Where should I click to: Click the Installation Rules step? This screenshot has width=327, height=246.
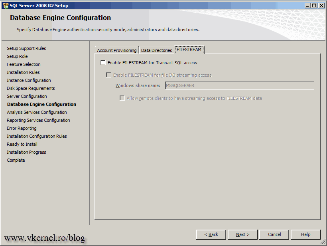pyautogui.click(x=23, y=72)
